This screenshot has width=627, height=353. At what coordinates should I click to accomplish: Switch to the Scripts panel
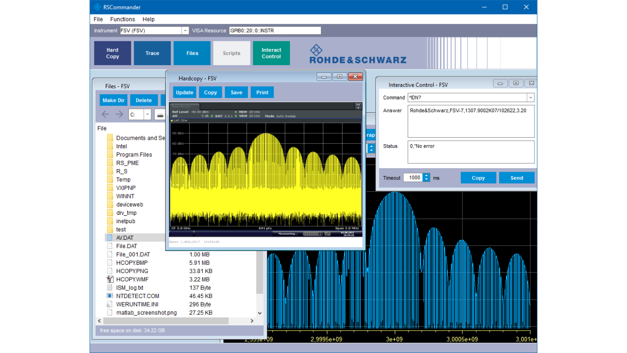232,53
